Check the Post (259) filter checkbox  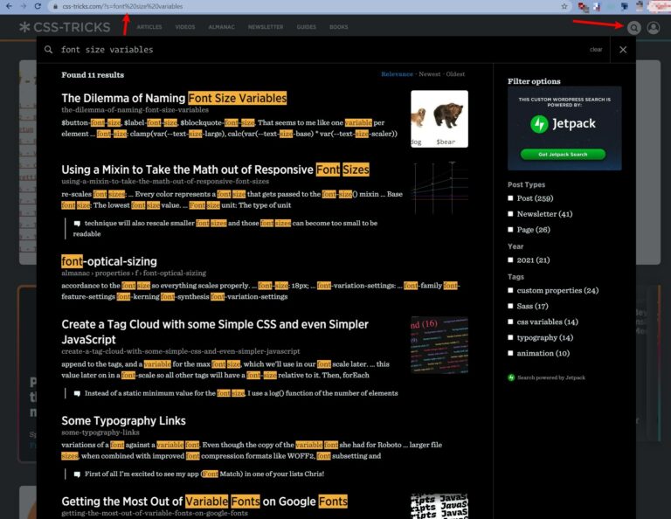pos(511,198)
